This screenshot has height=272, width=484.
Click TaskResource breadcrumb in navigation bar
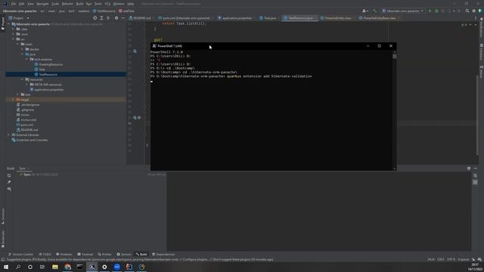coord(104,11)
